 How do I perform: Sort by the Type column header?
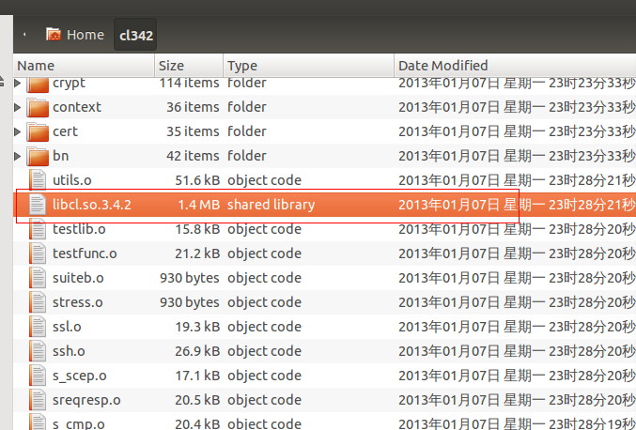[308, 66]
